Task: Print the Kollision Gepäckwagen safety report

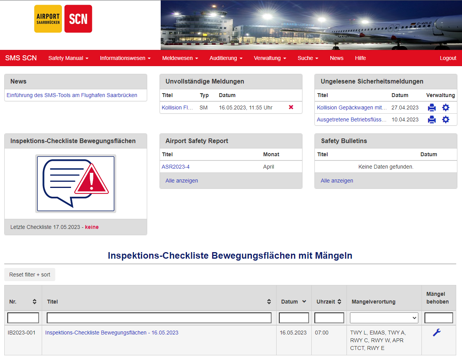Action: pos(431,108)
